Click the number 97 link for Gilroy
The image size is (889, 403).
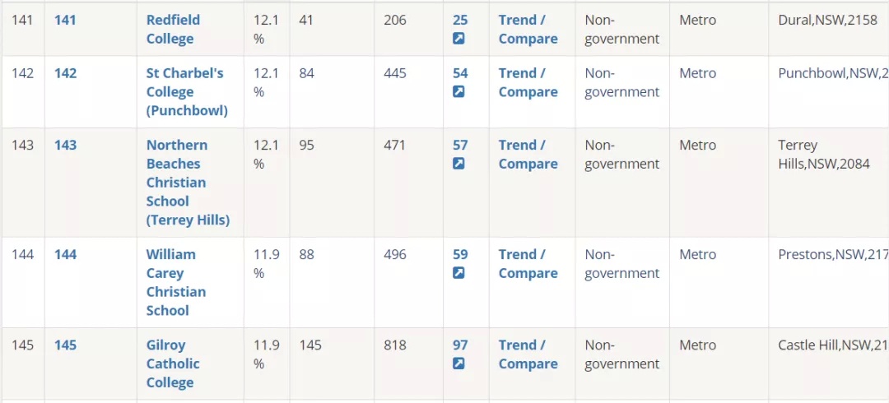pyautogui.click(x=460, y=345)
